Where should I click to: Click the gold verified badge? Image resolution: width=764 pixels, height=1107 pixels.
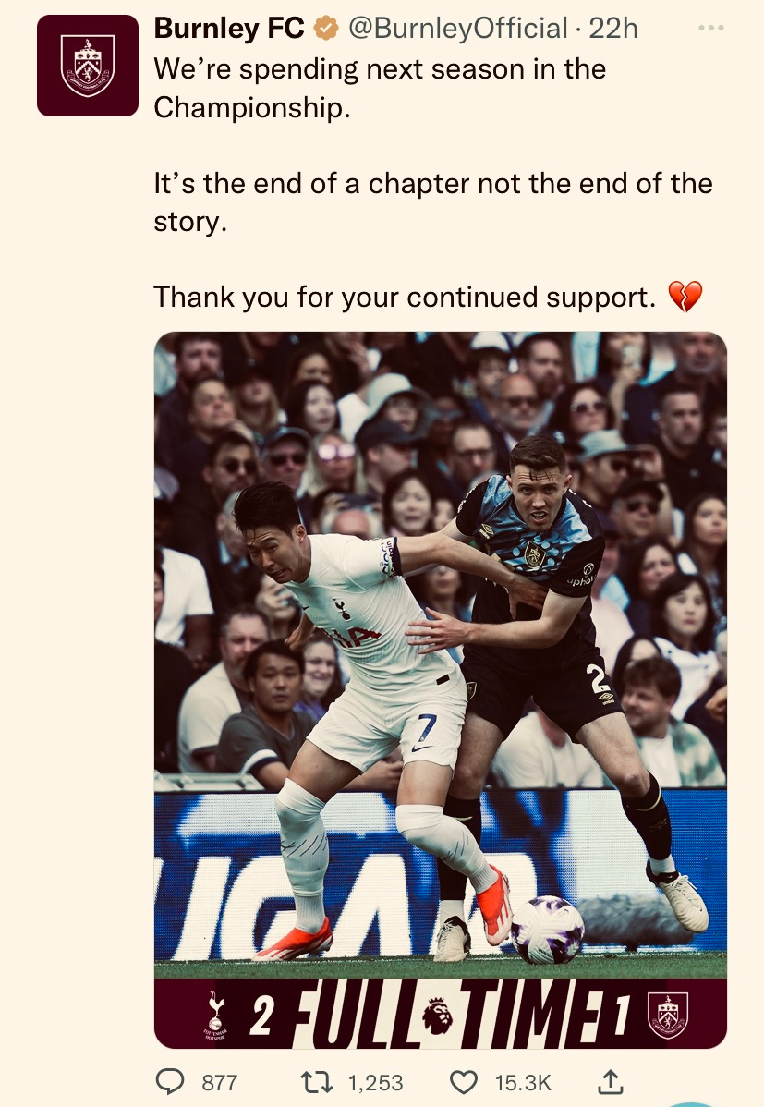325,29
